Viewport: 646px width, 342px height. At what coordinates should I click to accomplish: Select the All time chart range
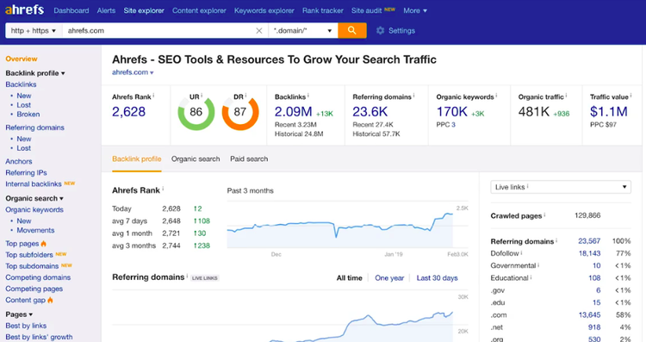click(x=350, y=278)
